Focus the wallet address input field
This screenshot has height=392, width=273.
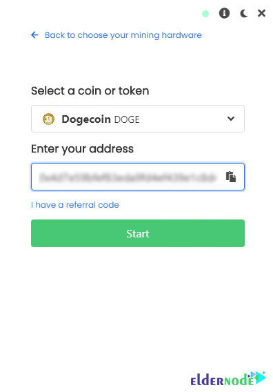[x=138, y=177]
